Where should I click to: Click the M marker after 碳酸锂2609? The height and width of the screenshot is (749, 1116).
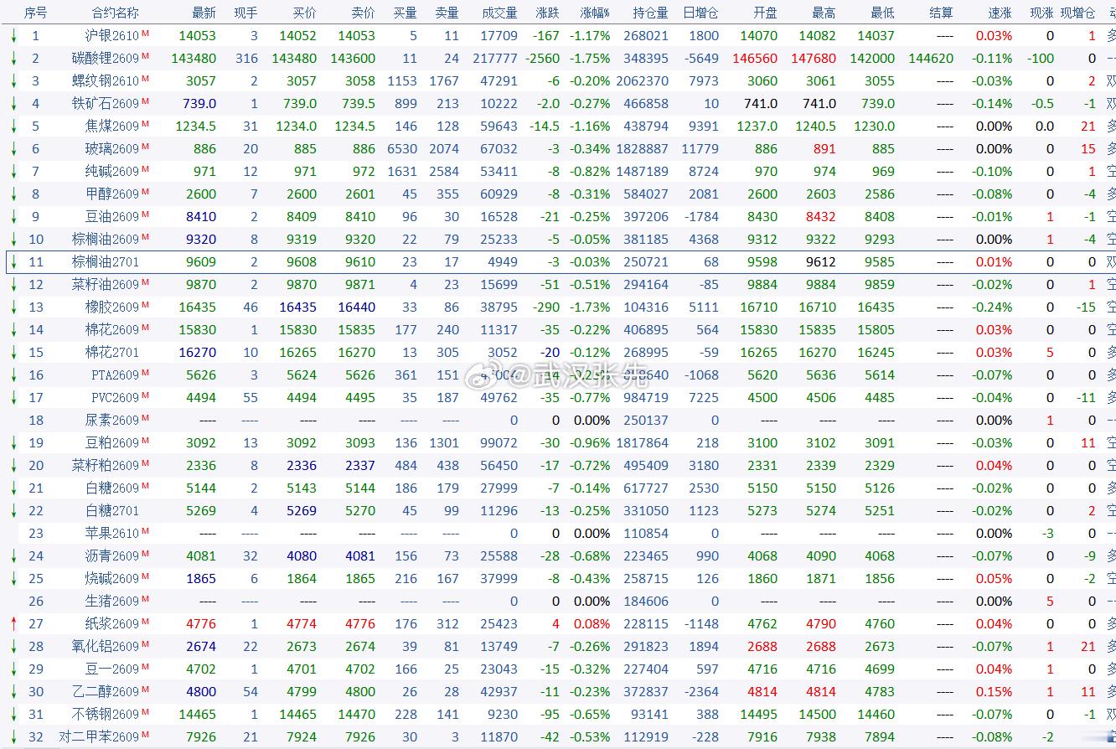tap(146, 55)
